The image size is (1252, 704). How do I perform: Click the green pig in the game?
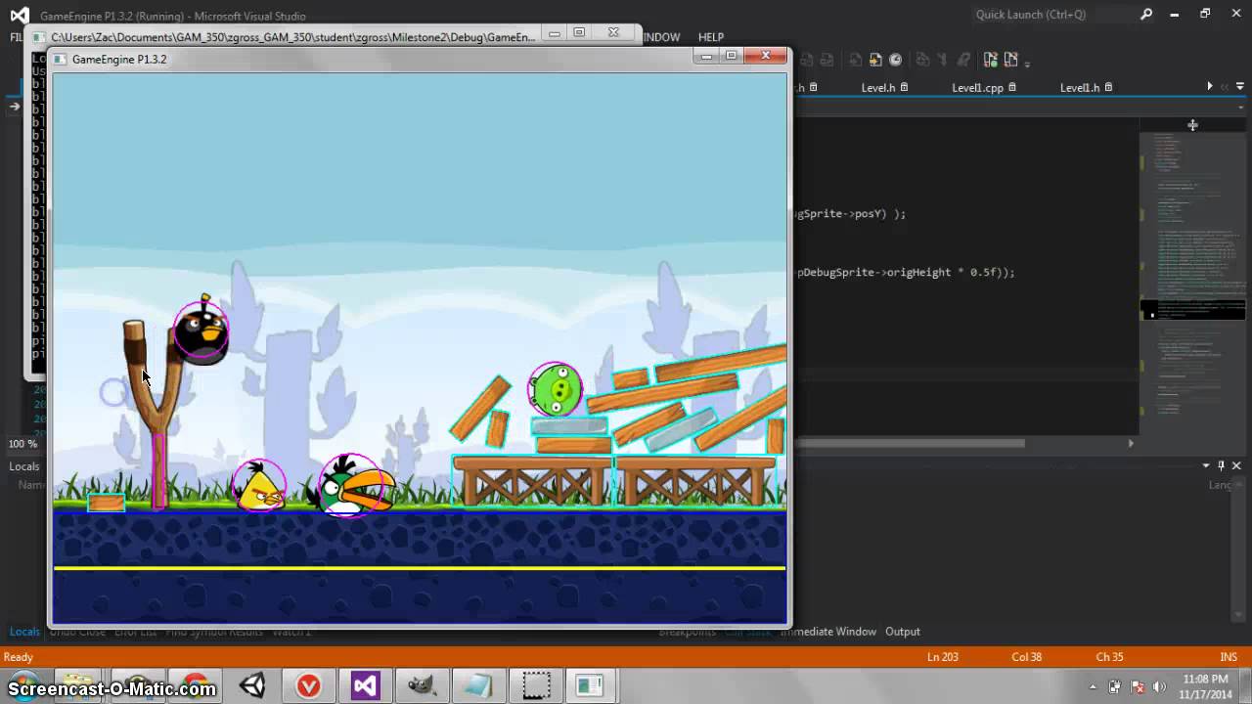coord(557,389)
